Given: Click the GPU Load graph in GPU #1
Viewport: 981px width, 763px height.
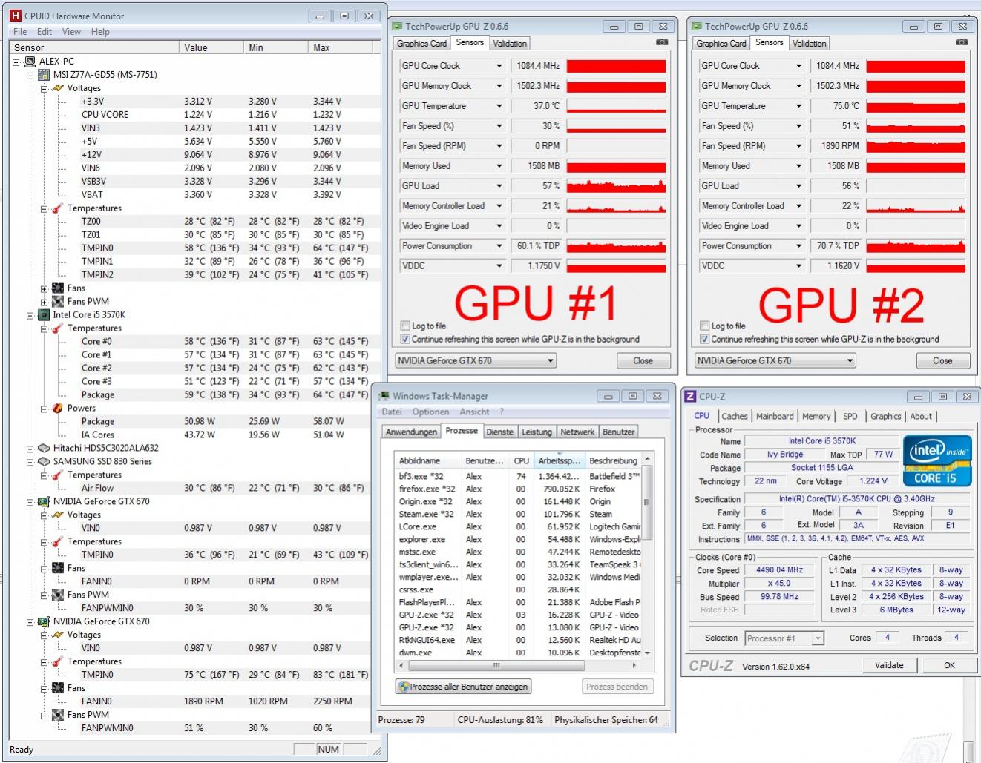Looking at the screenshot, I should [x=616, y=186].
